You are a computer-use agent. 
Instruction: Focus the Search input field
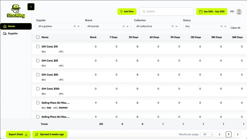point(166,11)
